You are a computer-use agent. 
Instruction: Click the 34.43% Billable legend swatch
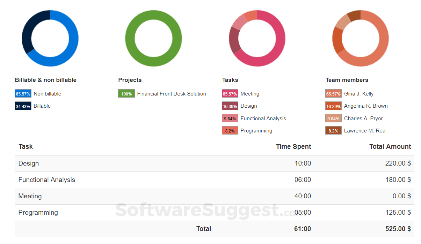pos(23,106)
